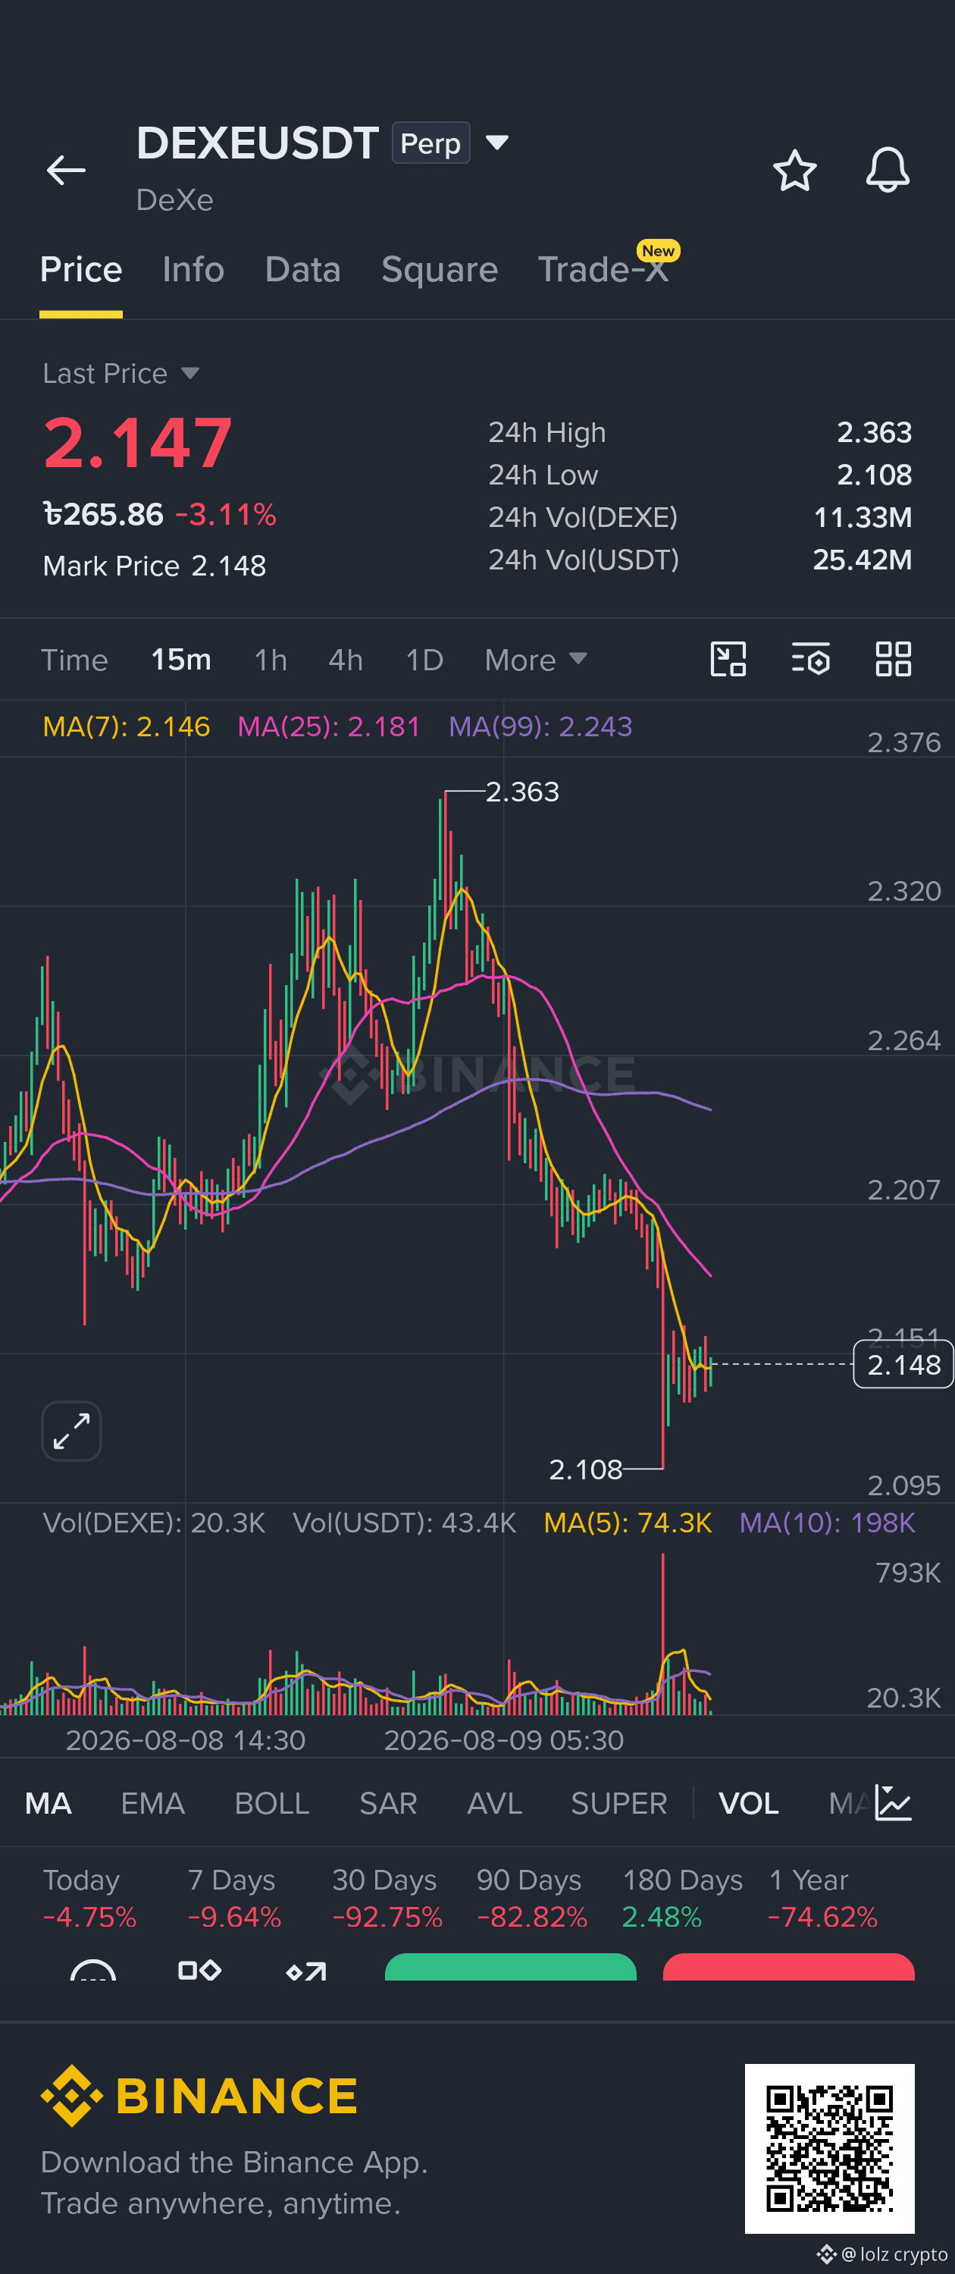Open the Last Price dropdown

(121, 373)
